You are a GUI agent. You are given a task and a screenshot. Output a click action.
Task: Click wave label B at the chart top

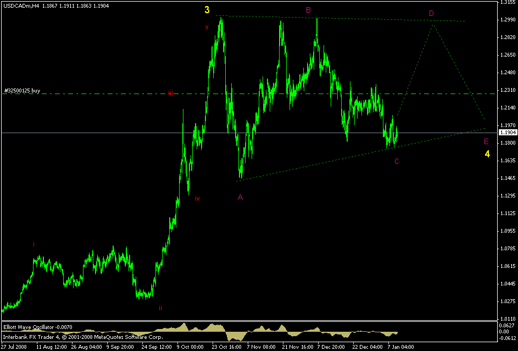309,10
